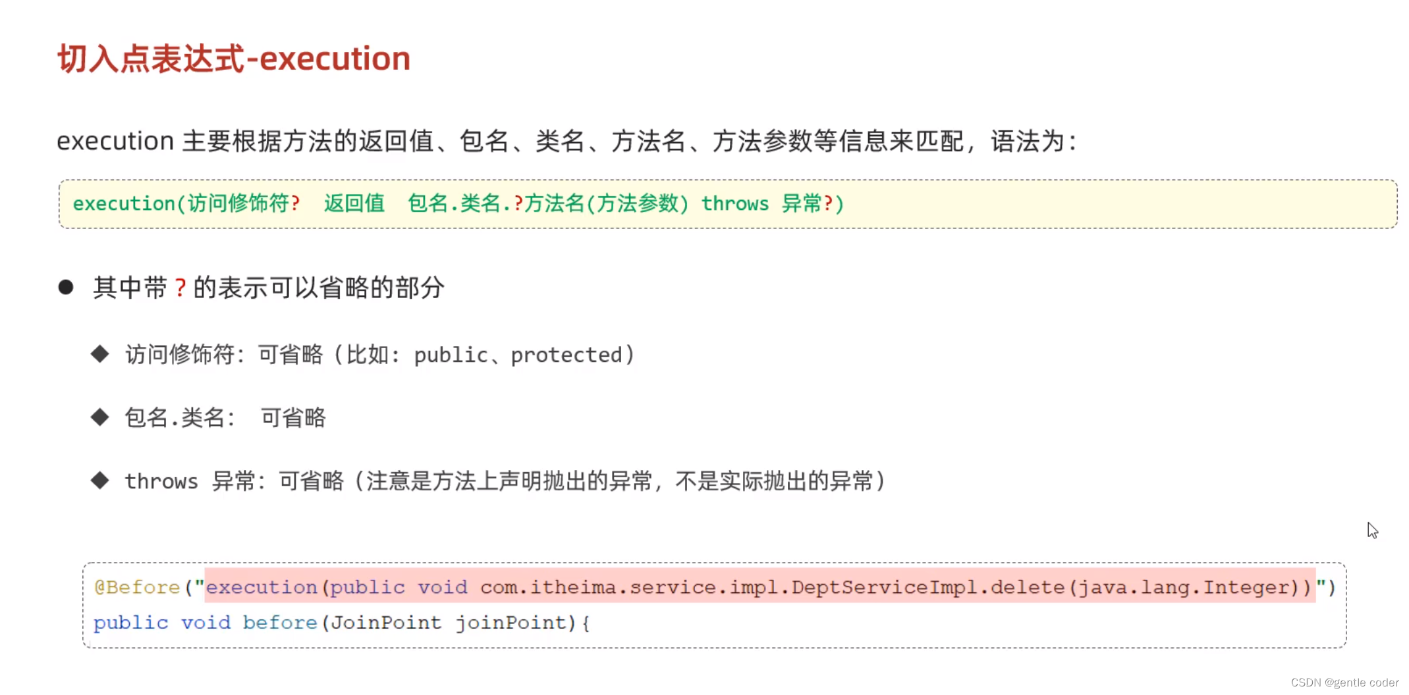Click the red question mark after 访问修饰符 in syntax box
The width and height of the screenshot is (1409, 695).
(x=296, y=203)
